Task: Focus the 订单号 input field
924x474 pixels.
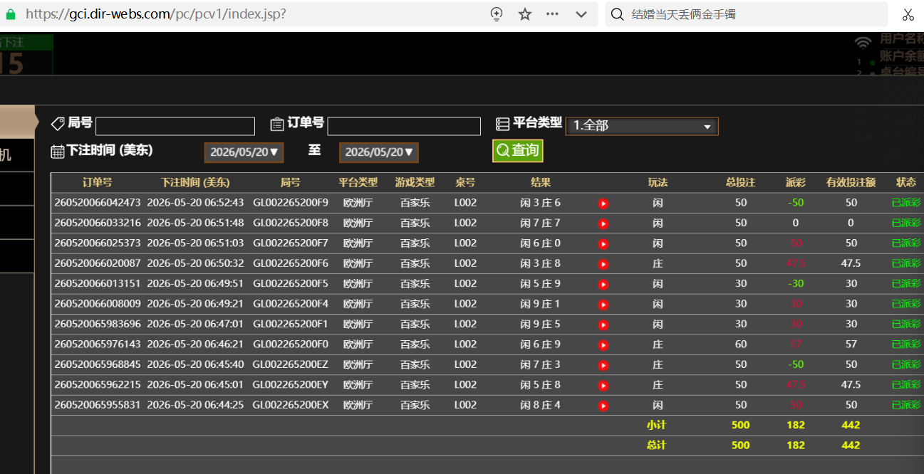Action: tap(404, 126)
